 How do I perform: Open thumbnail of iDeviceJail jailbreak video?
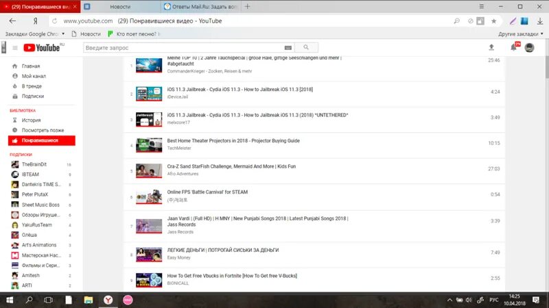(x=149, y=94)
